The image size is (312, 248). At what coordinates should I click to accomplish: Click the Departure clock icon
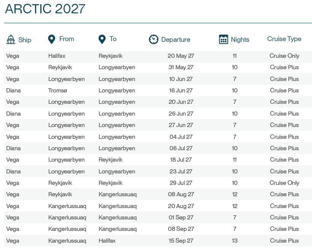click(x=153, y=39)
